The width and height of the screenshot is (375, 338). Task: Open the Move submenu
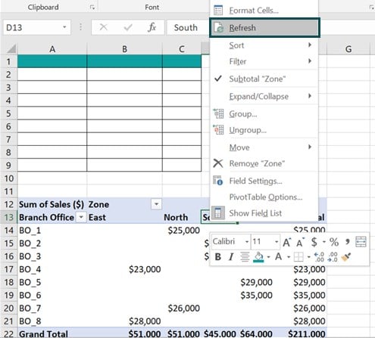pyautogui.click(x=264, y=147)
